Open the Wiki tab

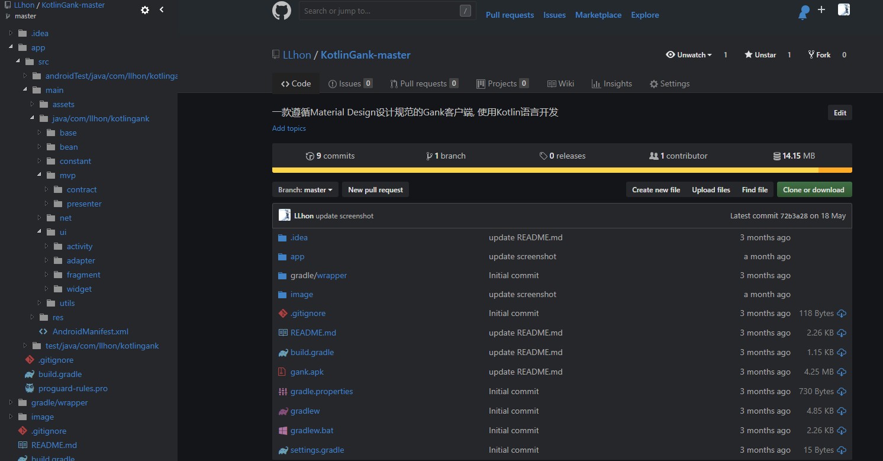click(x=560, y=83)
